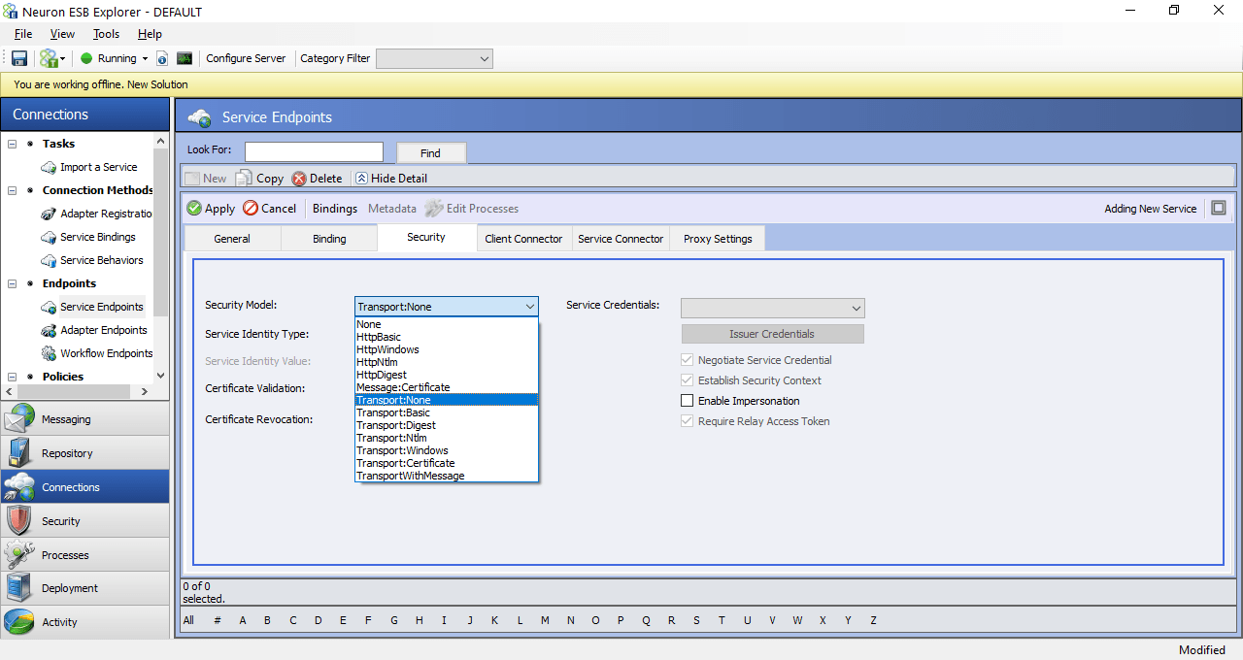1243x660 pixels.
Task: Collapse the Endpoints tree group
Action: 13,283
